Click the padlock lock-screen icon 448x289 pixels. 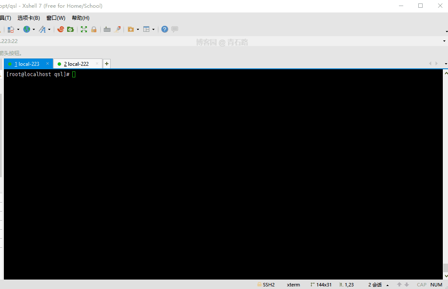[x=94, y=29]
